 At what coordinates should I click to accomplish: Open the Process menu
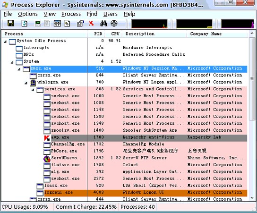(71, 14)
